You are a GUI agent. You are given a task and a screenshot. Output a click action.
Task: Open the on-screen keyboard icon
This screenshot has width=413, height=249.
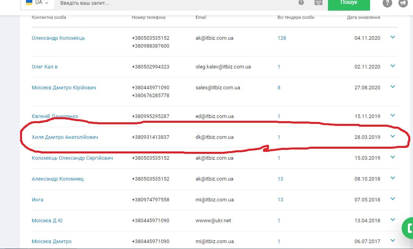(319, 2)
